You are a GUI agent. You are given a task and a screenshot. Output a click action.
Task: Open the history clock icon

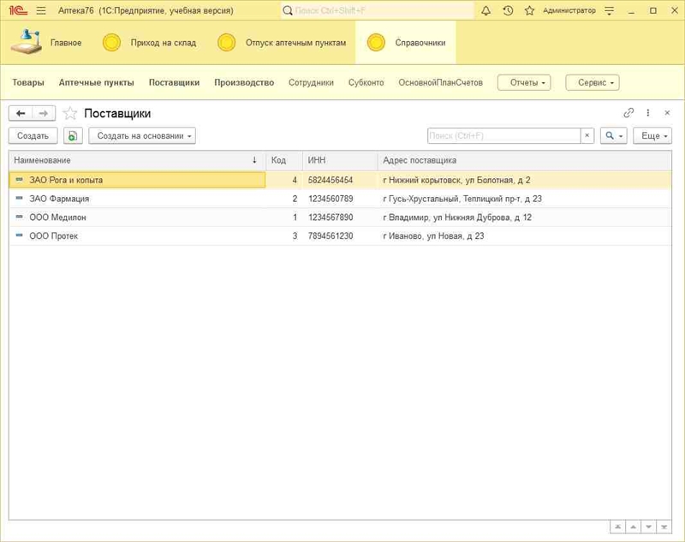pos(508,10)
